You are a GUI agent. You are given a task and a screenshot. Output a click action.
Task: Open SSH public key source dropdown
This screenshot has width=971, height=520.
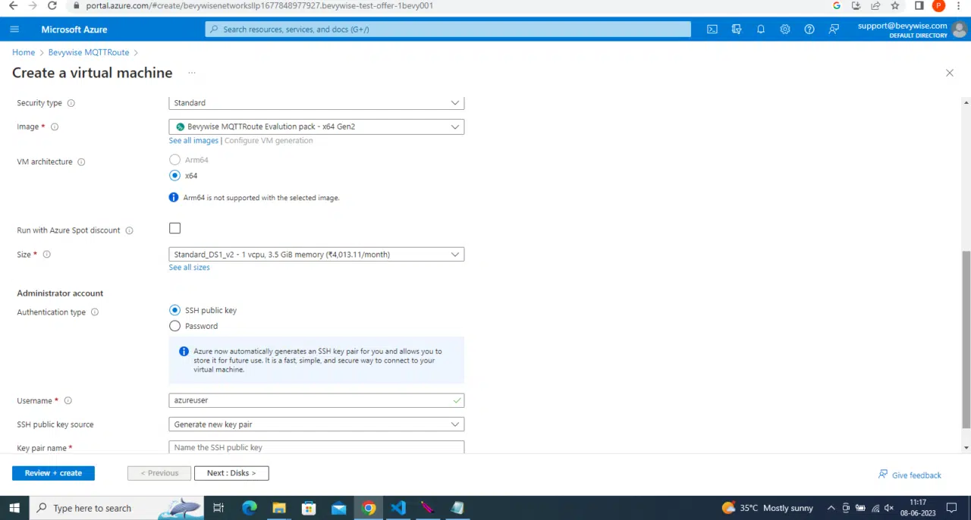(x=316, y=424)
